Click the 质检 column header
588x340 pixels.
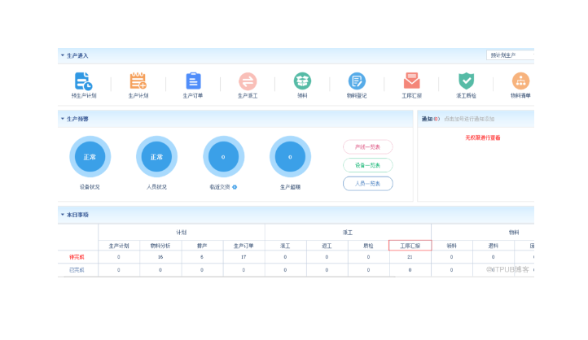369,246
